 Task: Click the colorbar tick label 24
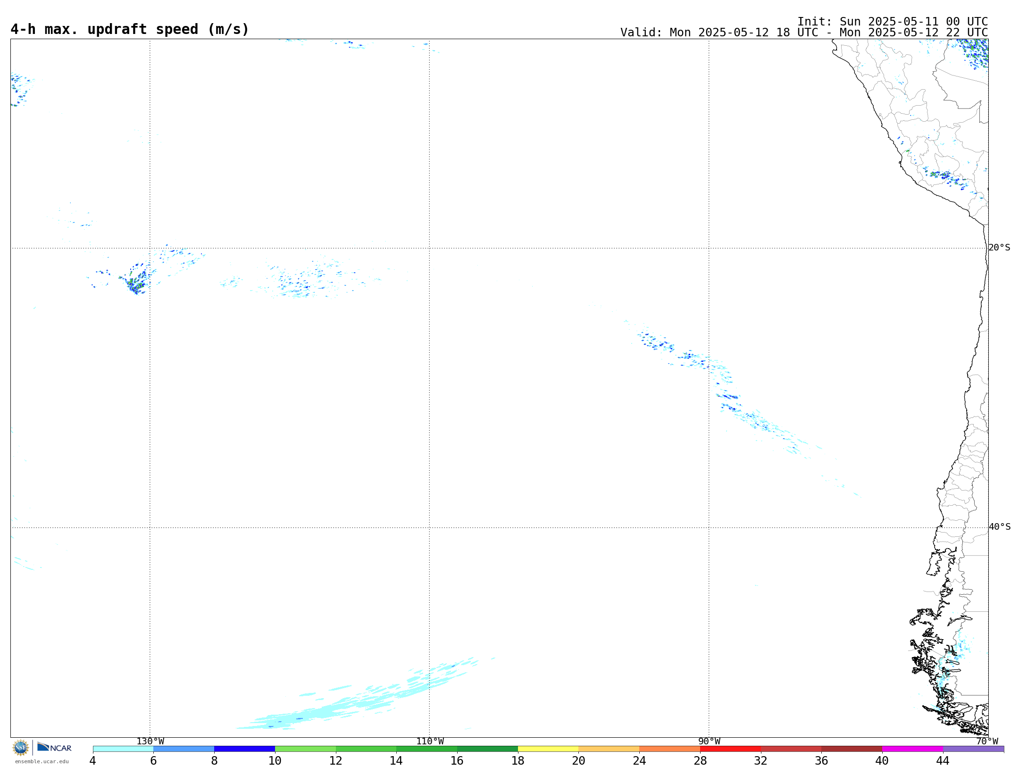click(x=639, y=761)
